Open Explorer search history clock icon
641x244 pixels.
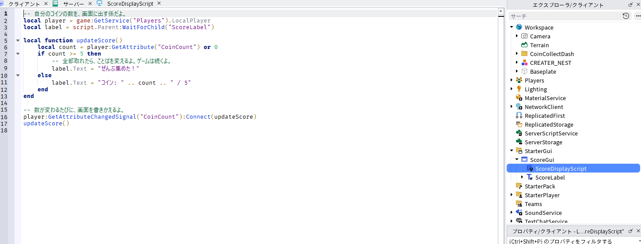click(x=626, y=16)
